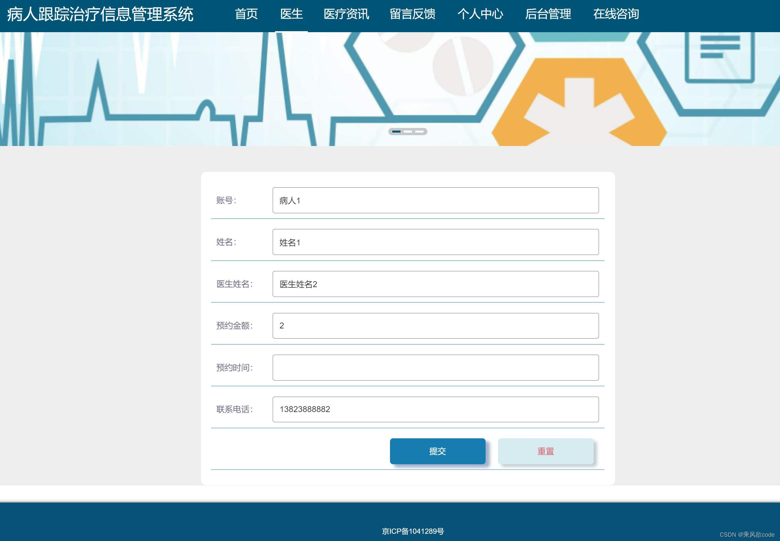
Task: Select the first carousel indicator
Action: point(397,132)
